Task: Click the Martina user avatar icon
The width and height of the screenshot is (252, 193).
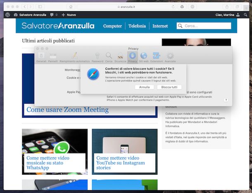Action: 238,15
